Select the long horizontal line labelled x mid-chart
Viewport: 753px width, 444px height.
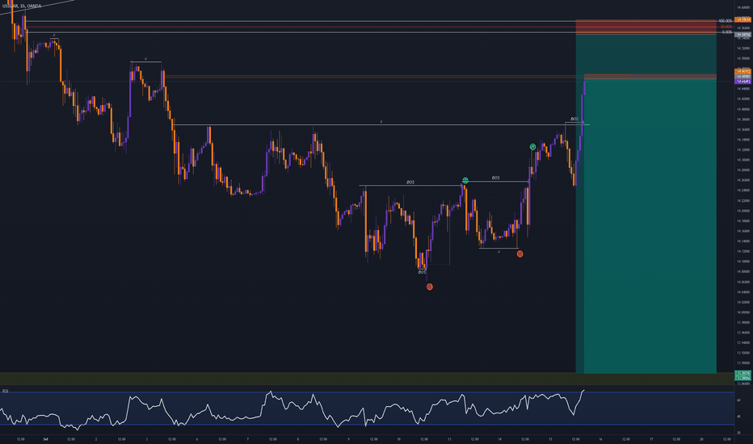(x=381, y=125)
